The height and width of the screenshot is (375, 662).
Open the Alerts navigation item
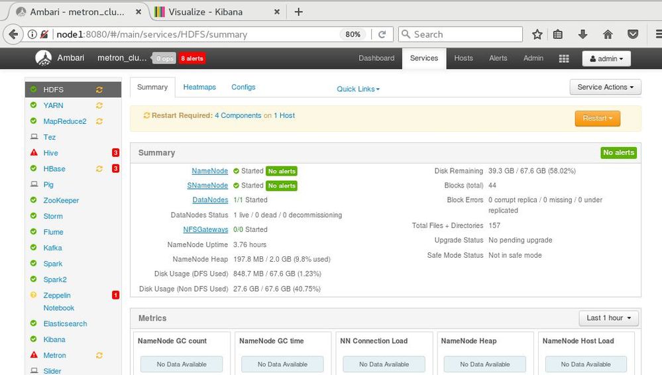point(498,58)
